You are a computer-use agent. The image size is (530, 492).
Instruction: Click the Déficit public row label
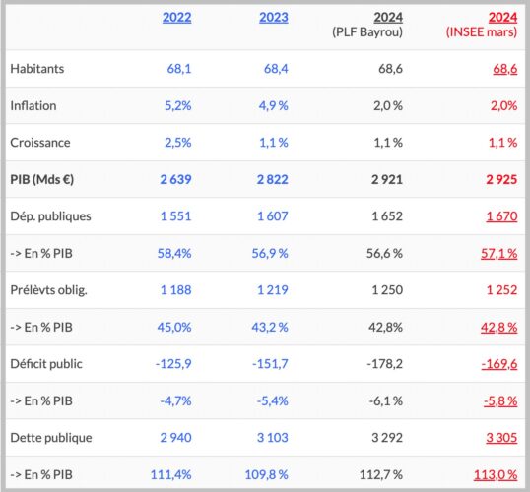(46, 364)
